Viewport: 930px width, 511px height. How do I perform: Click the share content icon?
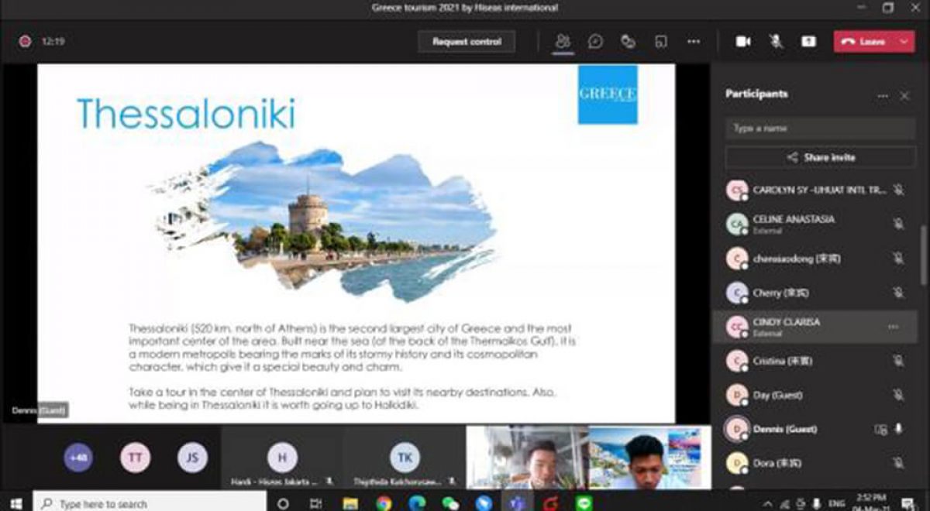click(x=808, y=42)
